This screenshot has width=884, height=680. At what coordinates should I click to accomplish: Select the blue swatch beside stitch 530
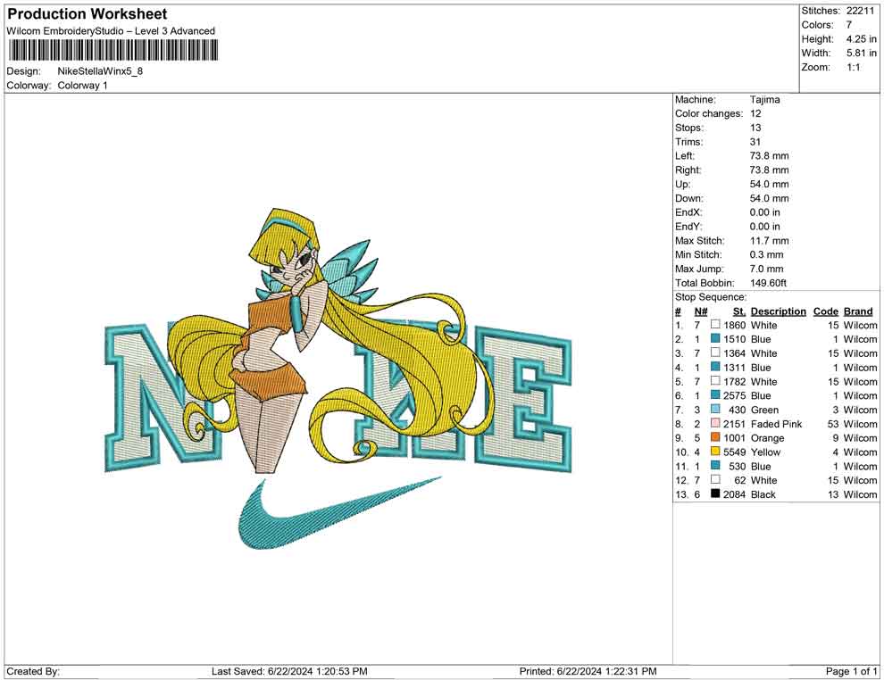click(715, 465)
